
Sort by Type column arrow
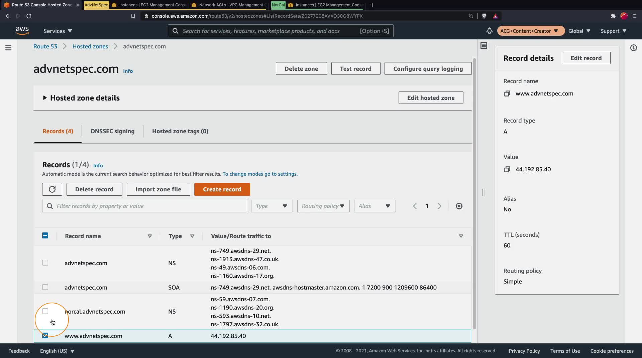click(x=192, y=236)
